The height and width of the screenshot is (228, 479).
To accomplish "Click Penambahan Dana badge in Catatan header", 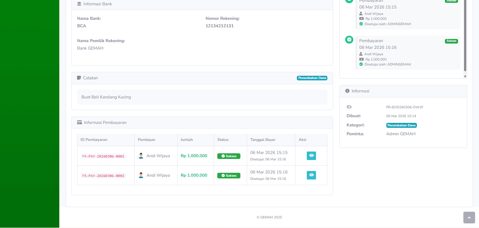I will (312, 78).
